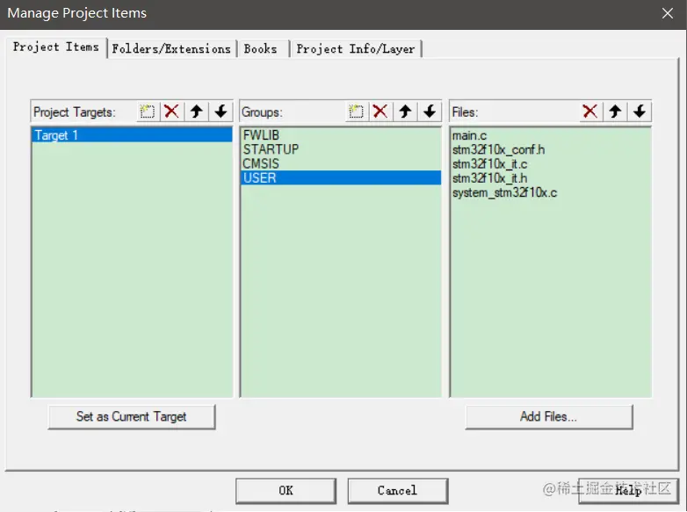Move selected group up
The width and height of the screenshot is (687, 512).
point(405,112)
